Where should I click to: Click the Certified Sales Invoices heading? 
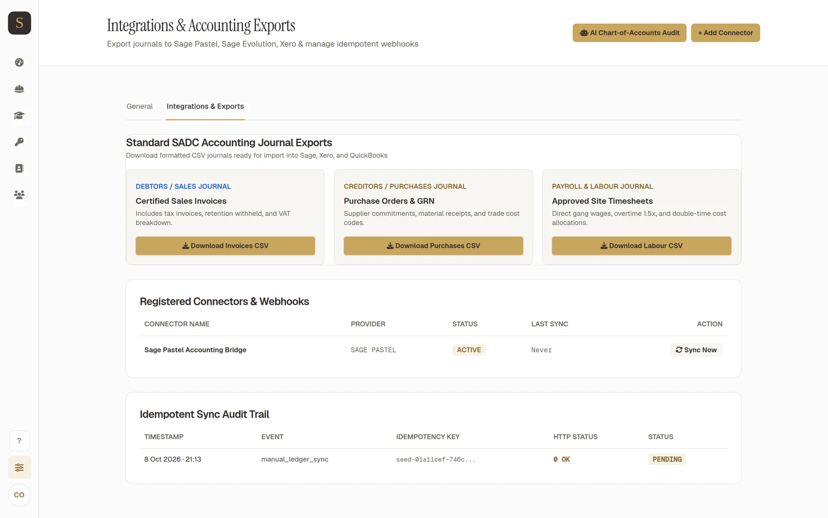pyautogui.click(x=181, y=201)
